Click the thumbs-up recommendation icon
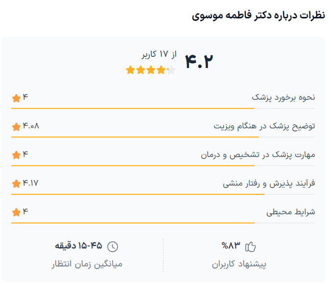The image size is (329, 291). (x=250, y=247)
